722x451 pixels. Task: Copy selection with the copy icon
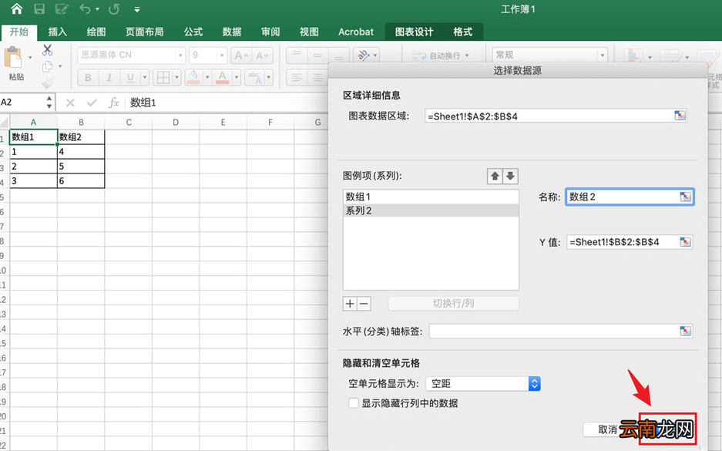coord(48,66)
